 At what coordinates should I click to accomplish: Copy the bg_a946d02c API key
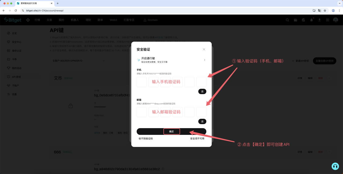(163, 169)
